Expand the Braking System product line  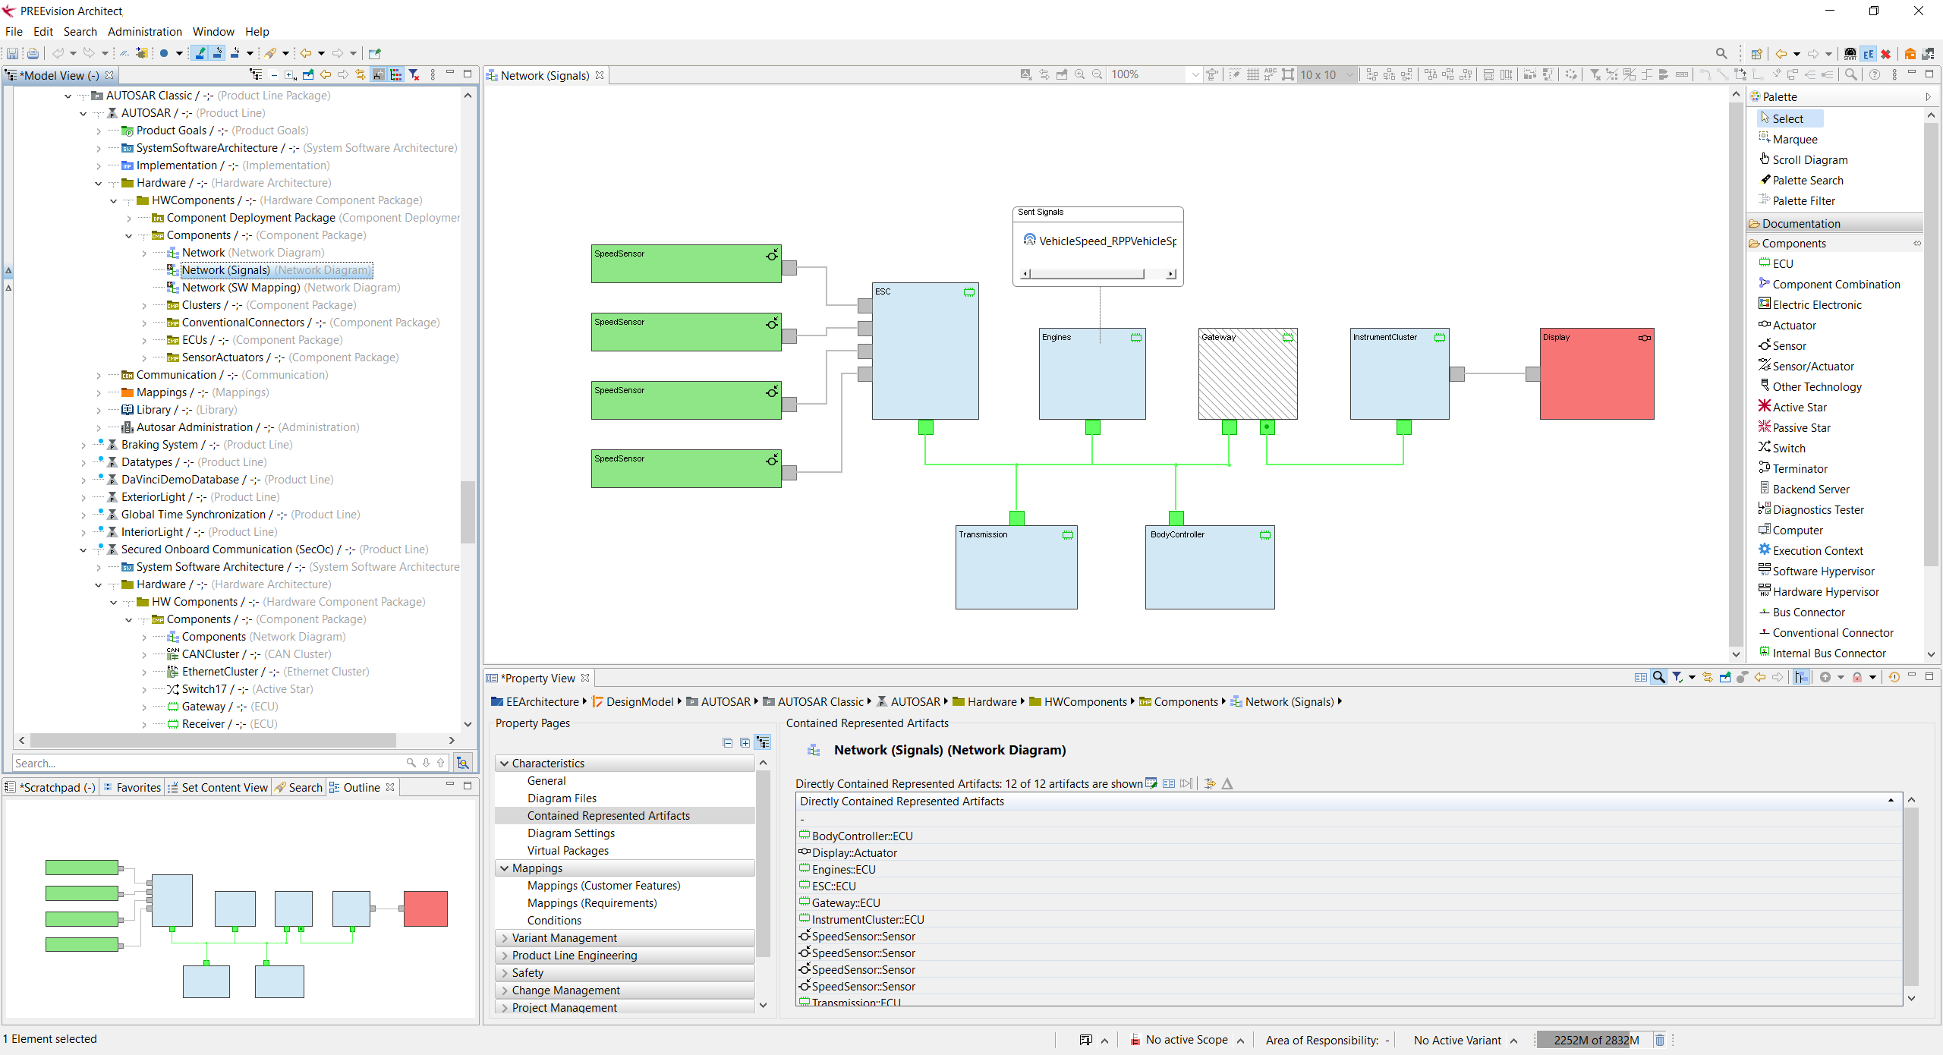click(x=83, y=445)
